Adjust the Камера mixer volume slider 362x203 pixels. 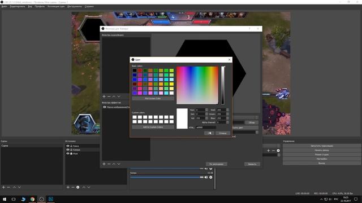(x=167, y=177)
